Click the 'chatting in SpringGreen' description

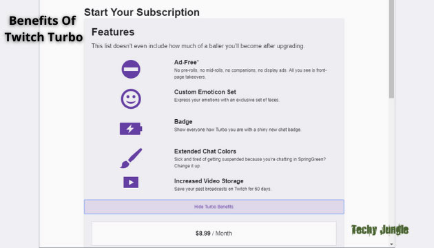[249, 163]
